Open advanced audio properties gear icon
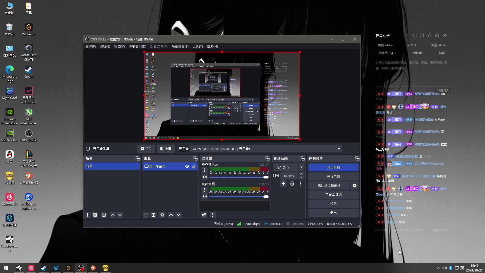 [x=204, y=215]
